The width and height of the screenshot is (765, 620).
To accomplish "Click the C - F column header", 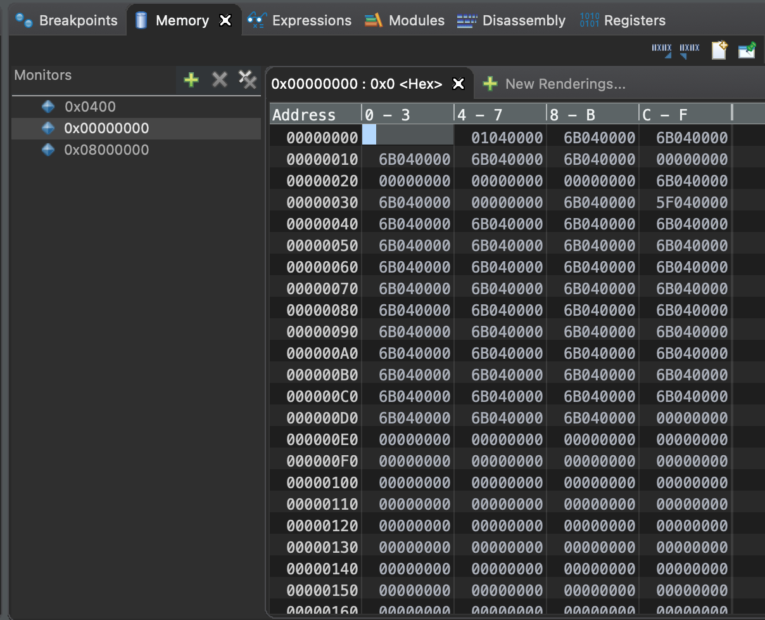I will (x=685, y=114).
